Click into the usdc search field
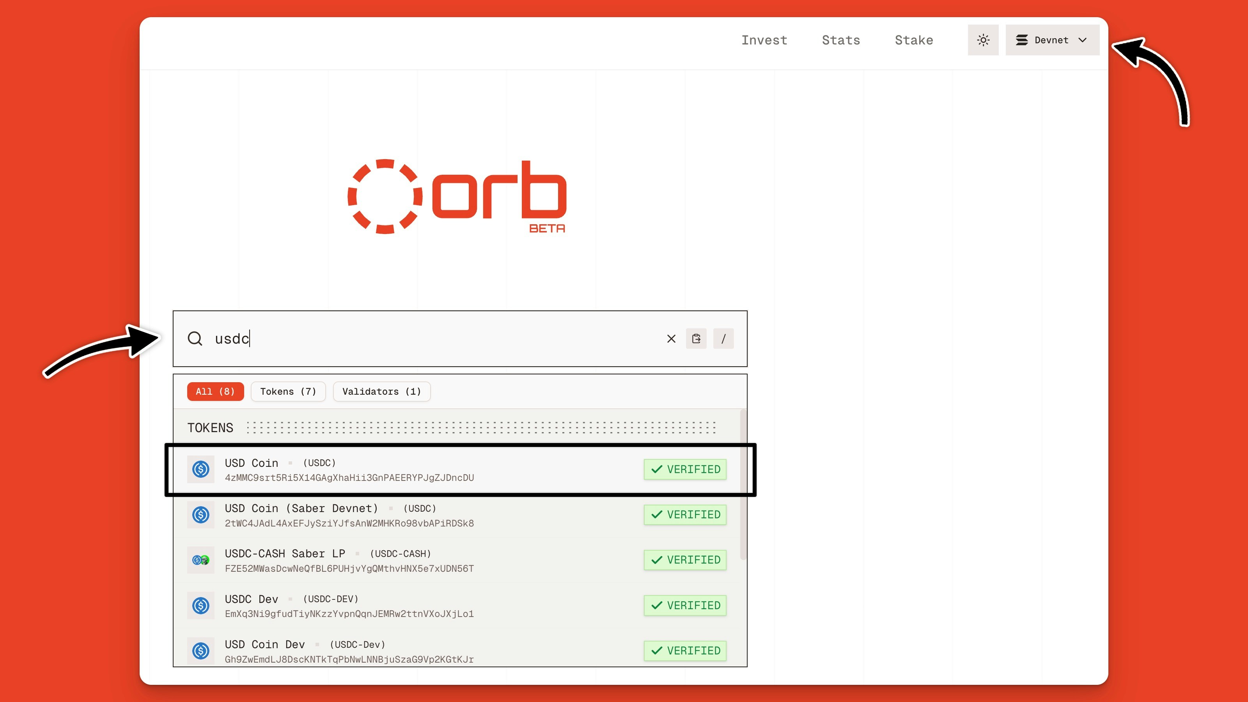The height and width of the screenshot is (702, 1248). click(x=436, y=339)
